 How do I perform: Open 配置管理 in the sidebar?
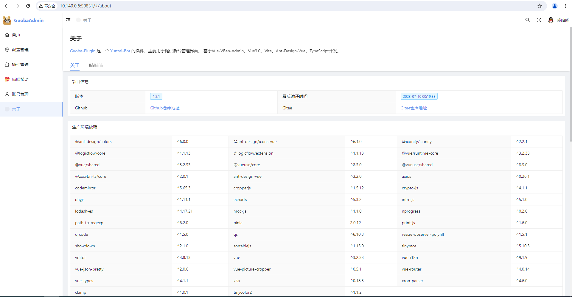pos(20,50)
